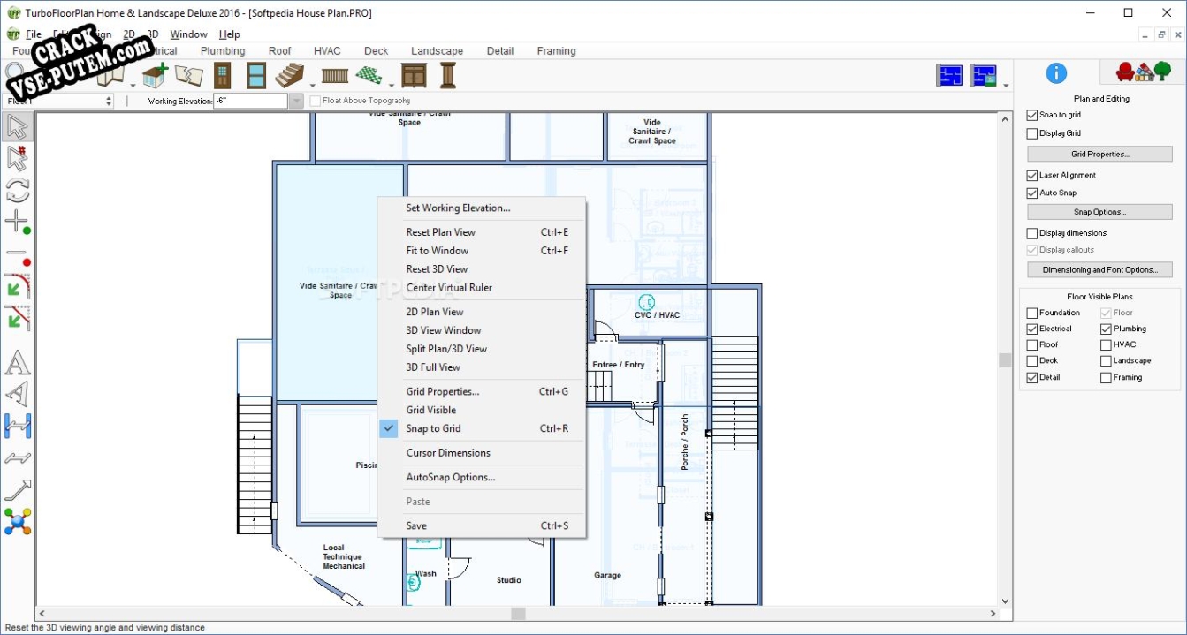Screen dimensions: 1187x635
Task: Activate the selection arrow tool
Action: click(x=17, y=127)
